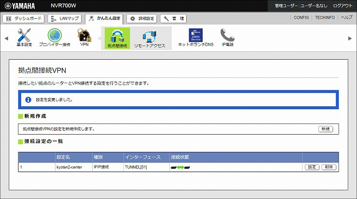Select the リモートアクセス icon
Viewport: 357px width, 199px height.
150,39
